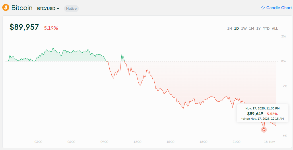The width and height of the screenshot is (293, 150).
Task: Select the 1D time range
Action: coord(236,29)
